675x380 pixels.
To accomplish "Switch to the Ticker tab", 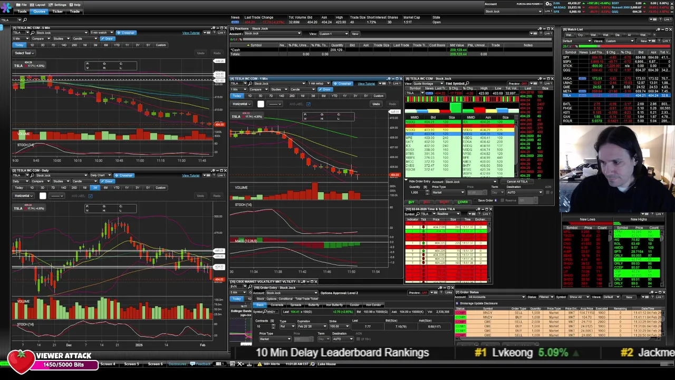I will tap(57, 12).
